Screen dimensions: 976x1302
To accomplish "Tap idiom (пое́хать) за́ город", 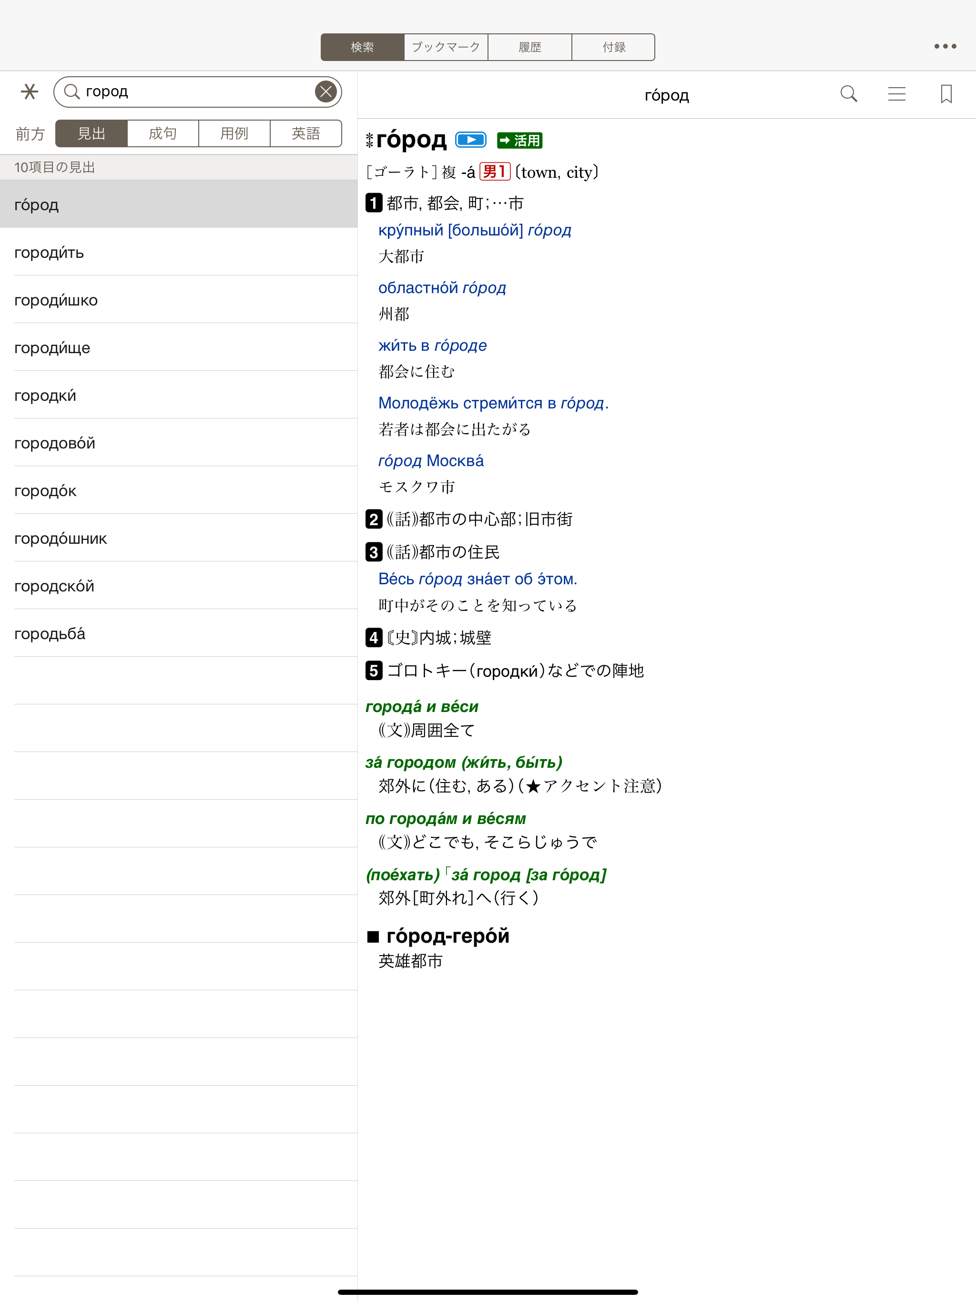I will point(486,875).
